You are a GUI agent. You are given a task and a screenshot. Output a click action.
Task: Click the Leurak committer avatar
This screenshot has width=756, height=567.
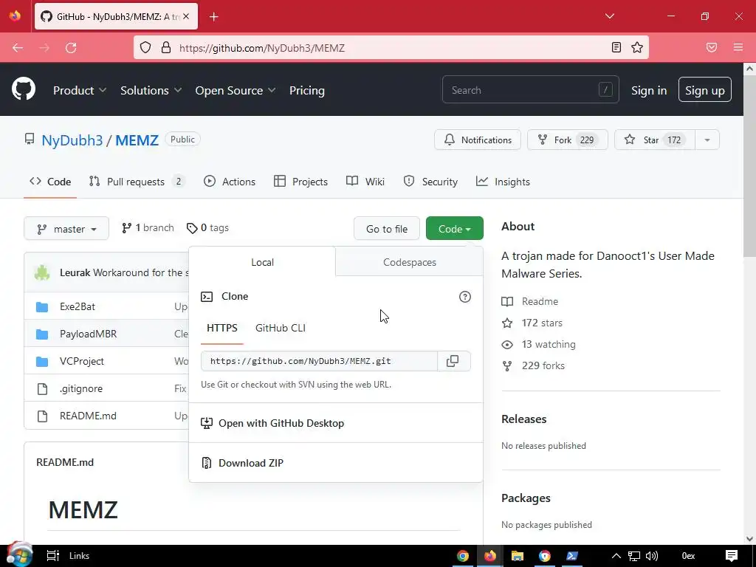coord(42,272)
